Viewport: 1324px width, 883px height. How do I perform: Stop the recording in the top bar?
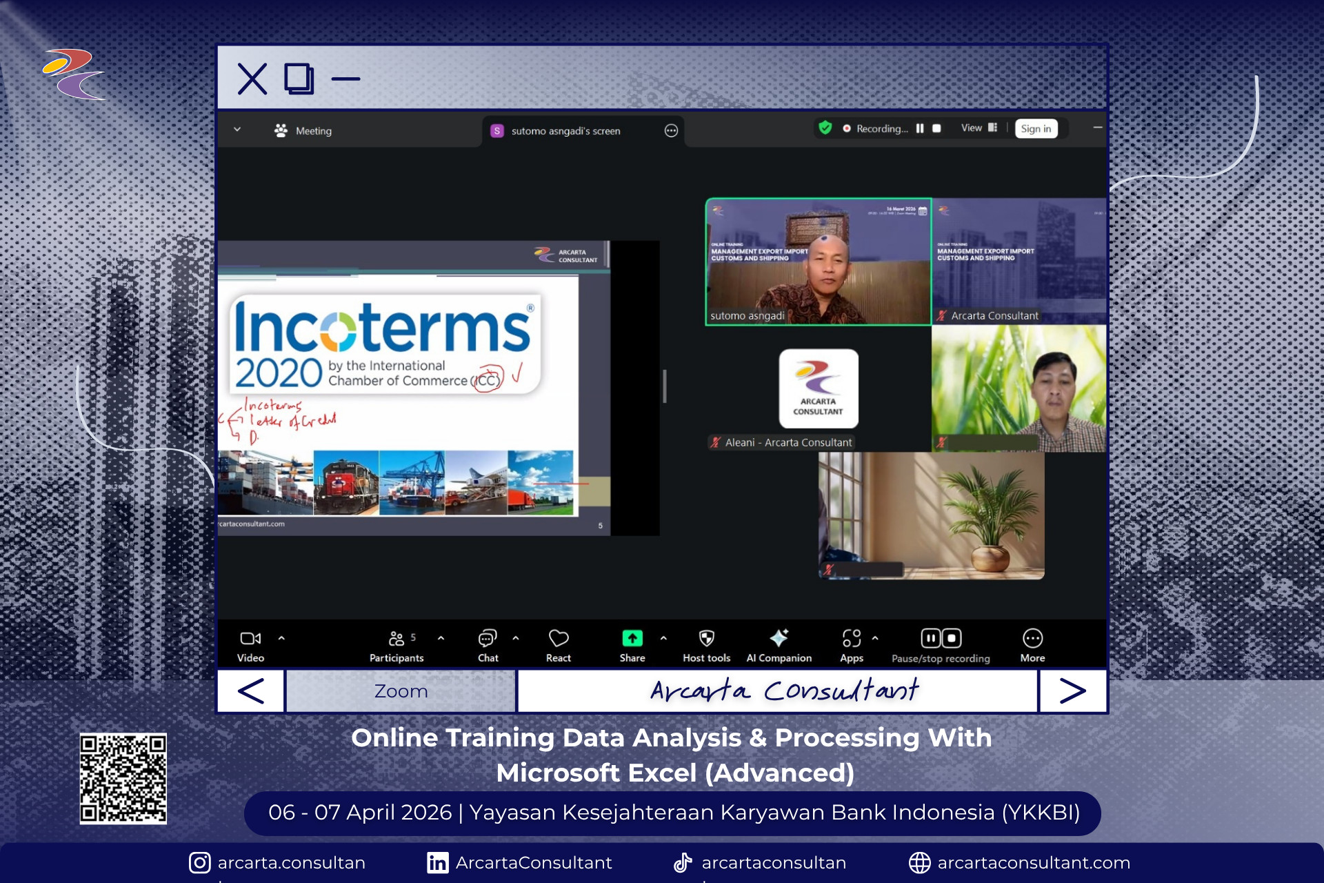coord(936,128)
